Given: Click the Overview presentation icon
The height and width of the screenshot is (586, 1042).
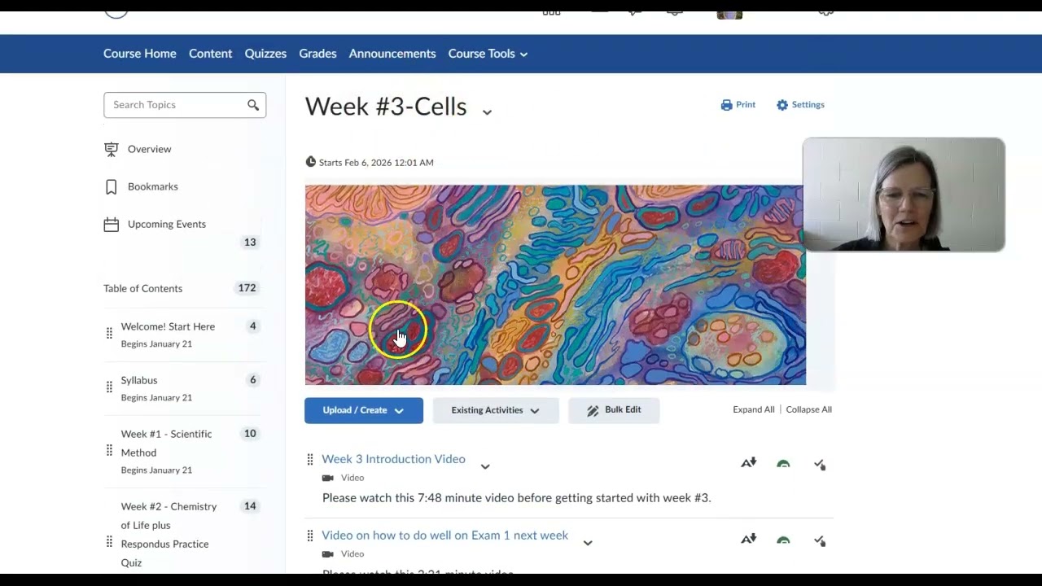Looking at the screenshot, I should [112, 149].
